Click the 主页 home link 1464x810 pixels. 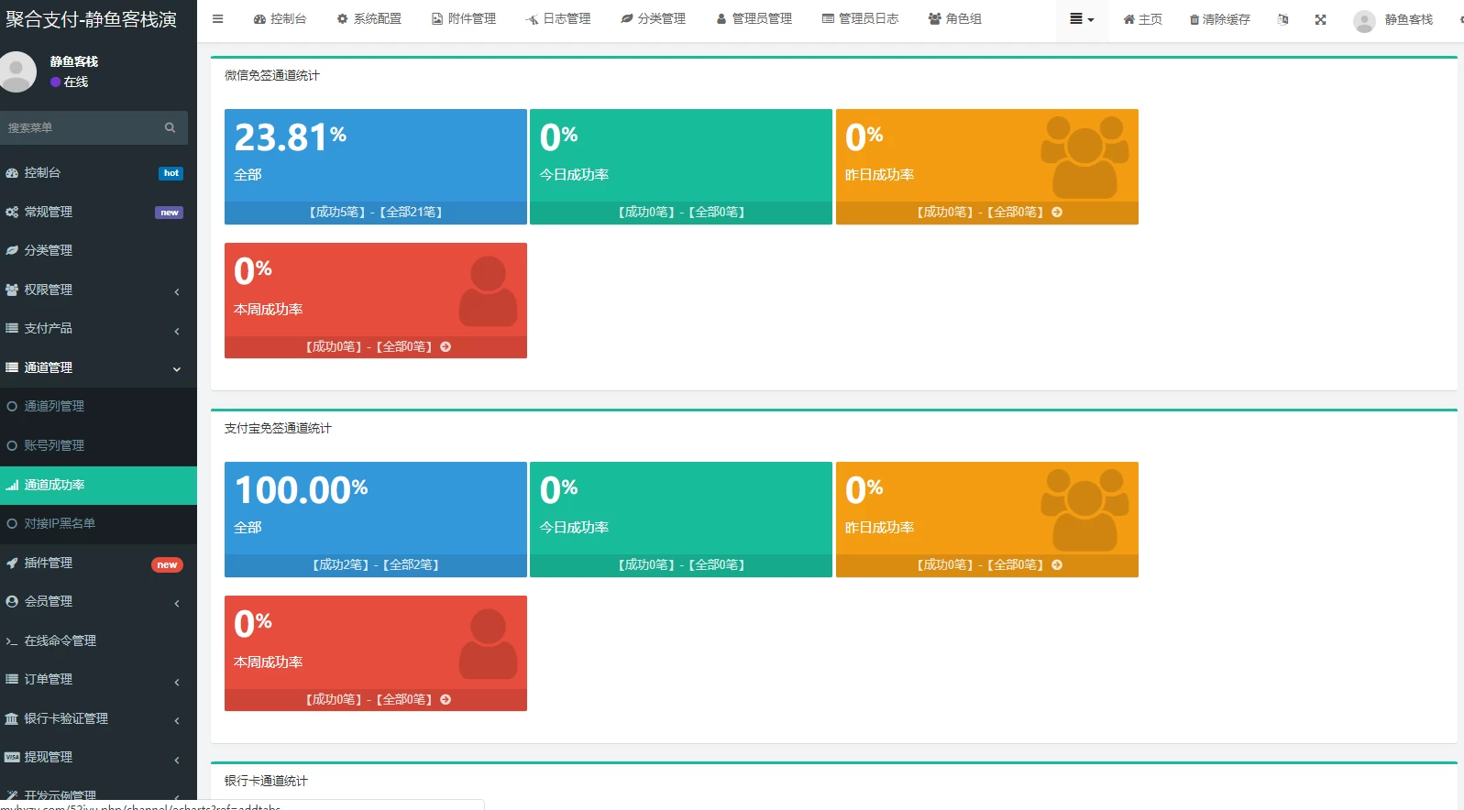tap(1142, 19)
